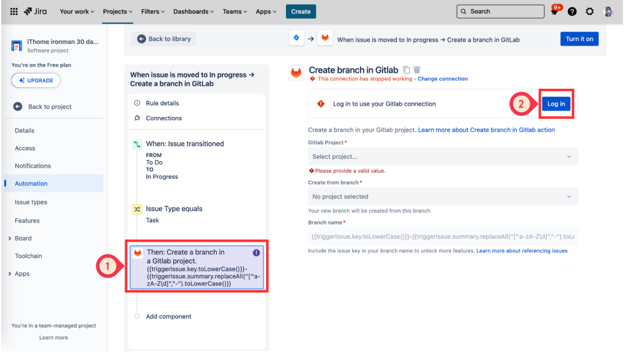This screenshot has height=355, width=631.
Task: Open Rule details
Action: (162, 103)
